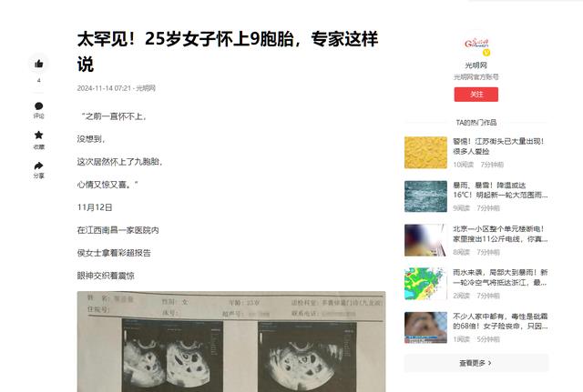583x392 pixels.
Task: Favorite the article with star icon
Action: (38, 136)
